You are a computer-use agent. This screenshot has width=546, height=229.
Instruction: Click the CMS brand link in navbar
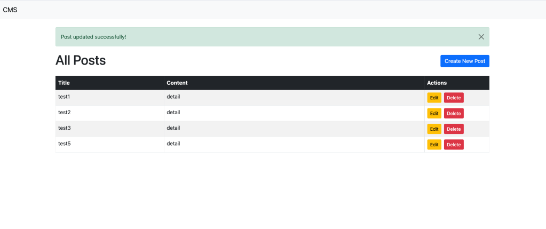coord(10,10)
